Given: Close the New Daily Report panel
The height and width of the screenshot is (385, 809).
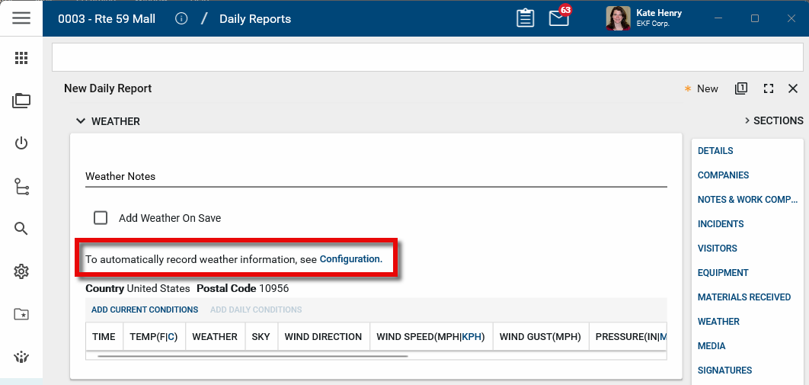Looking at the screenshot, I should [792, 88].
